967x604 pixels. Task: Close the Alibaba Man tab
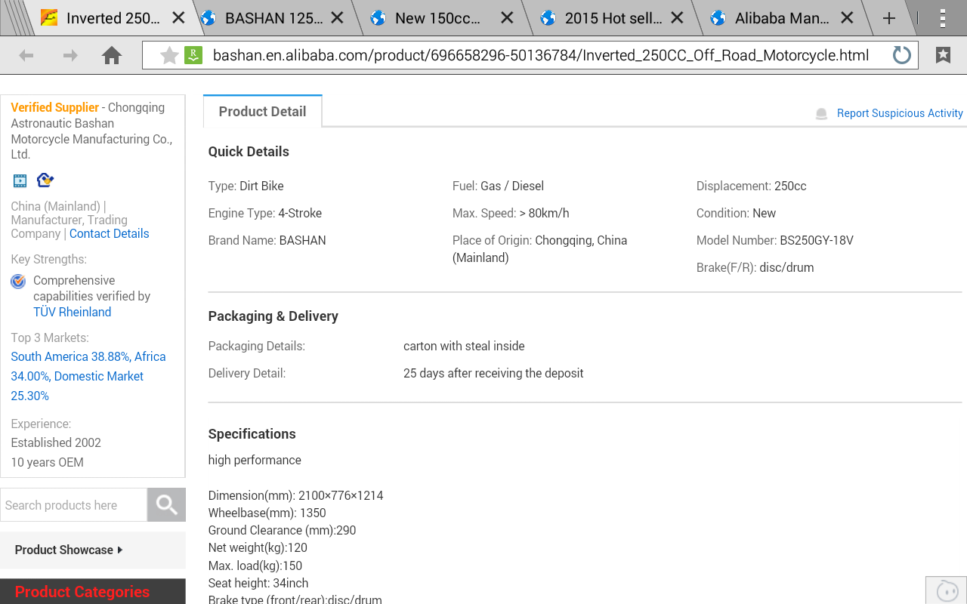tap(848, 18)
